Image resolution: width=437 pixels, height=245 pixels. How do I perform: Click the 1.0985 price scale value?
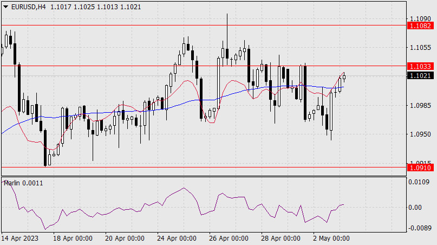[420, 105]
